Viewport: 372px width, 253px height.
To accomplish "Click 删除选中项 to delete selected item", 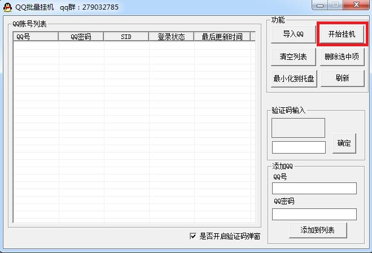I will [342, 56].
